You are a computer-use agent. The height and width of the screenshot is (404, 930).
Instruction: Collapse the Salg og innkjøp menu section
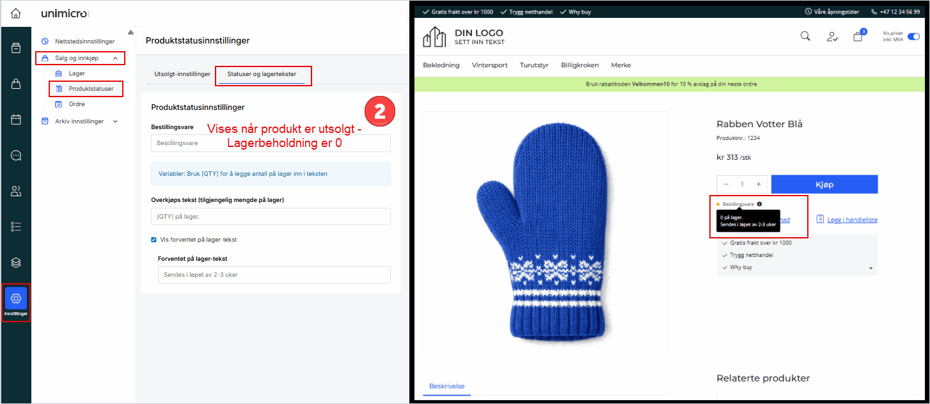[x=115, y=58]
